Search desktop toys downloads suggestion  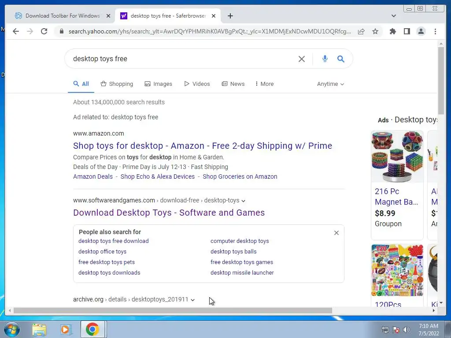109,273
